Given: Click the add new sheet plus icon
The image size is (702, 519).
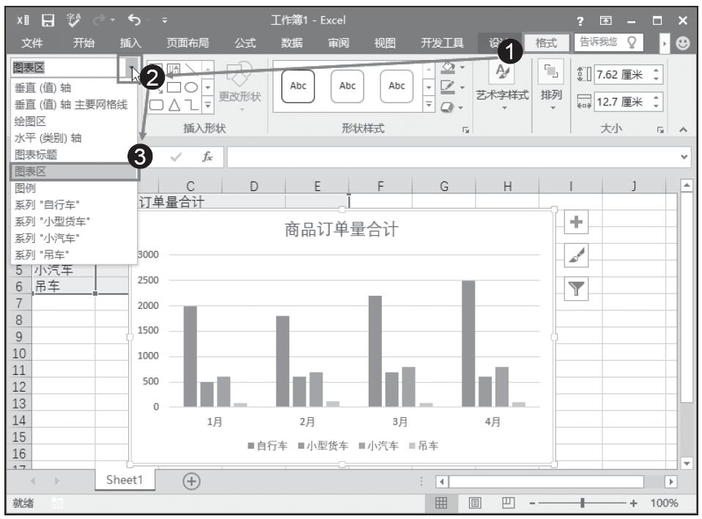Looking at the screenshot, I should (191, 481).
